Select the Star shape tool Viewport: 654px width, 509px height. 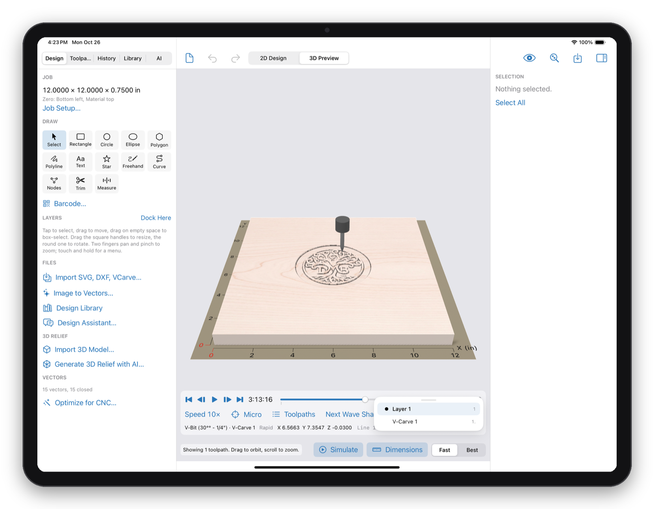pos(107,161)
